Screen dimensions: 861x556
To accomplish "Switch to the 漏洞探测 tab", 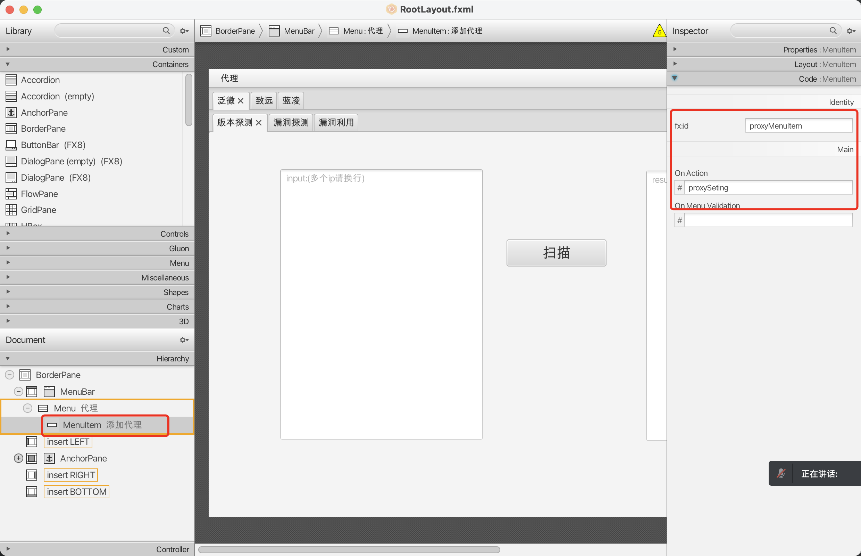I will pos(291,123).
